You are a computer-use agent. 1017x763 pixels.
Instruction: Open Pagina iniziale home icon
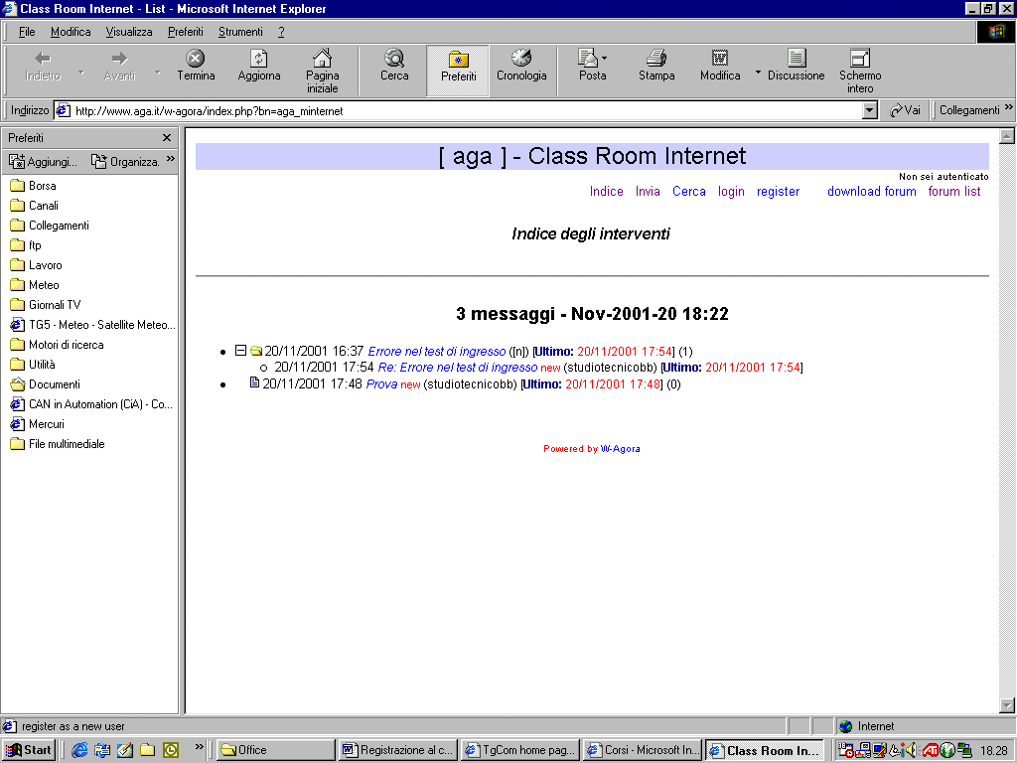point(322,60)
